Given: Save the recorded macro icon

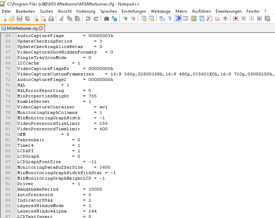Looking at the screenshot, I should pos(267,19).
